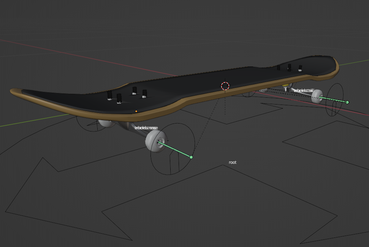Select the green wheels.nose bone

click(175, 149)
